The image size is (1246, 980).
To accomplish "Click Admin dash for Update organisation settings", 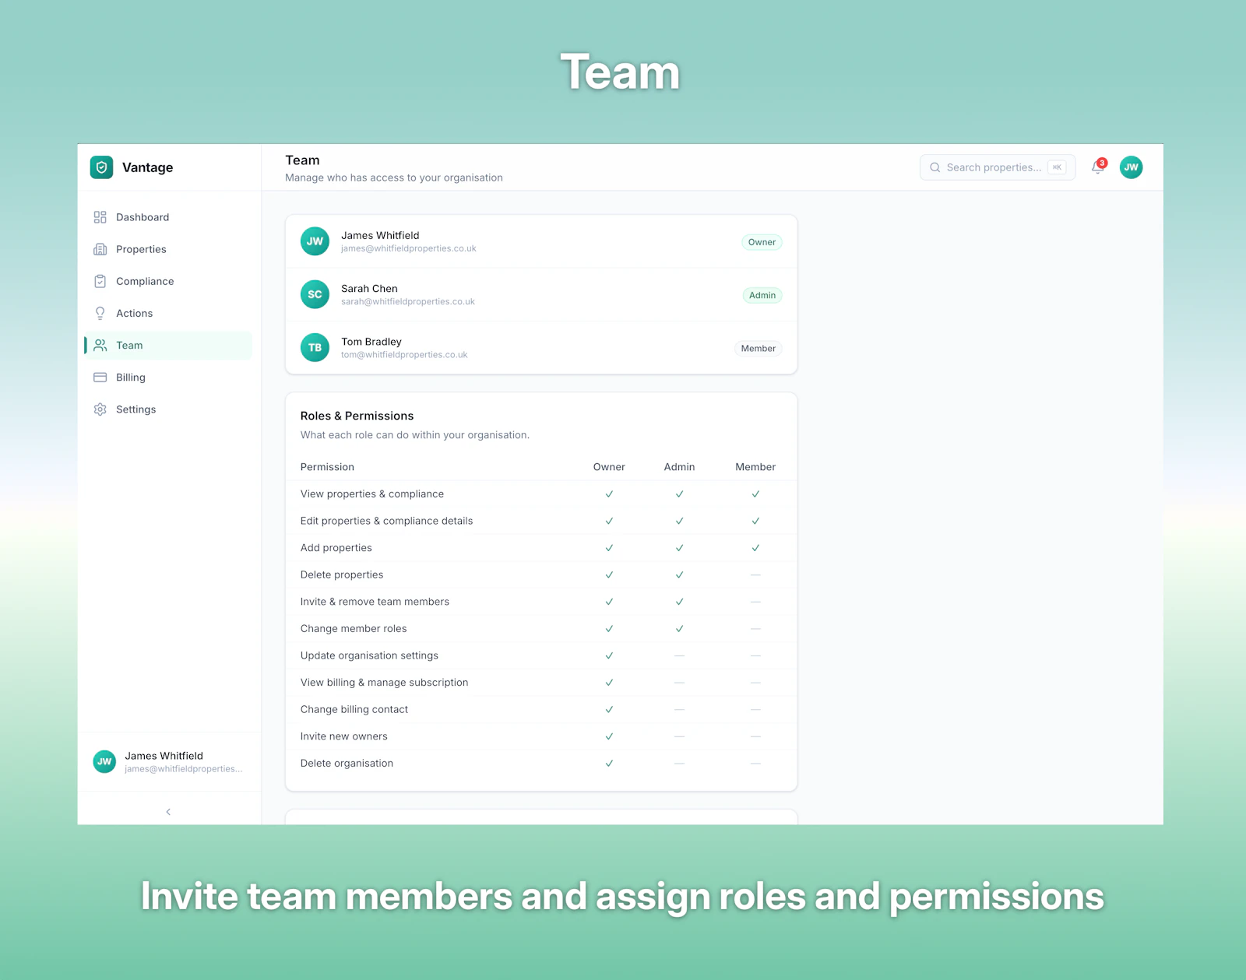I will [679, 656].
